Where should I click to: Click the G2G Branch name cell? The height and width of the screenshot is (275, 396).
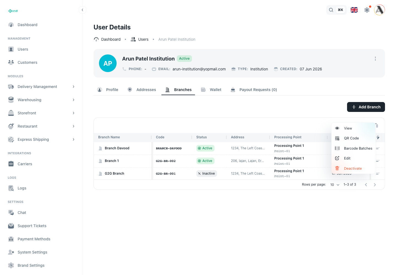click(114, 174)
